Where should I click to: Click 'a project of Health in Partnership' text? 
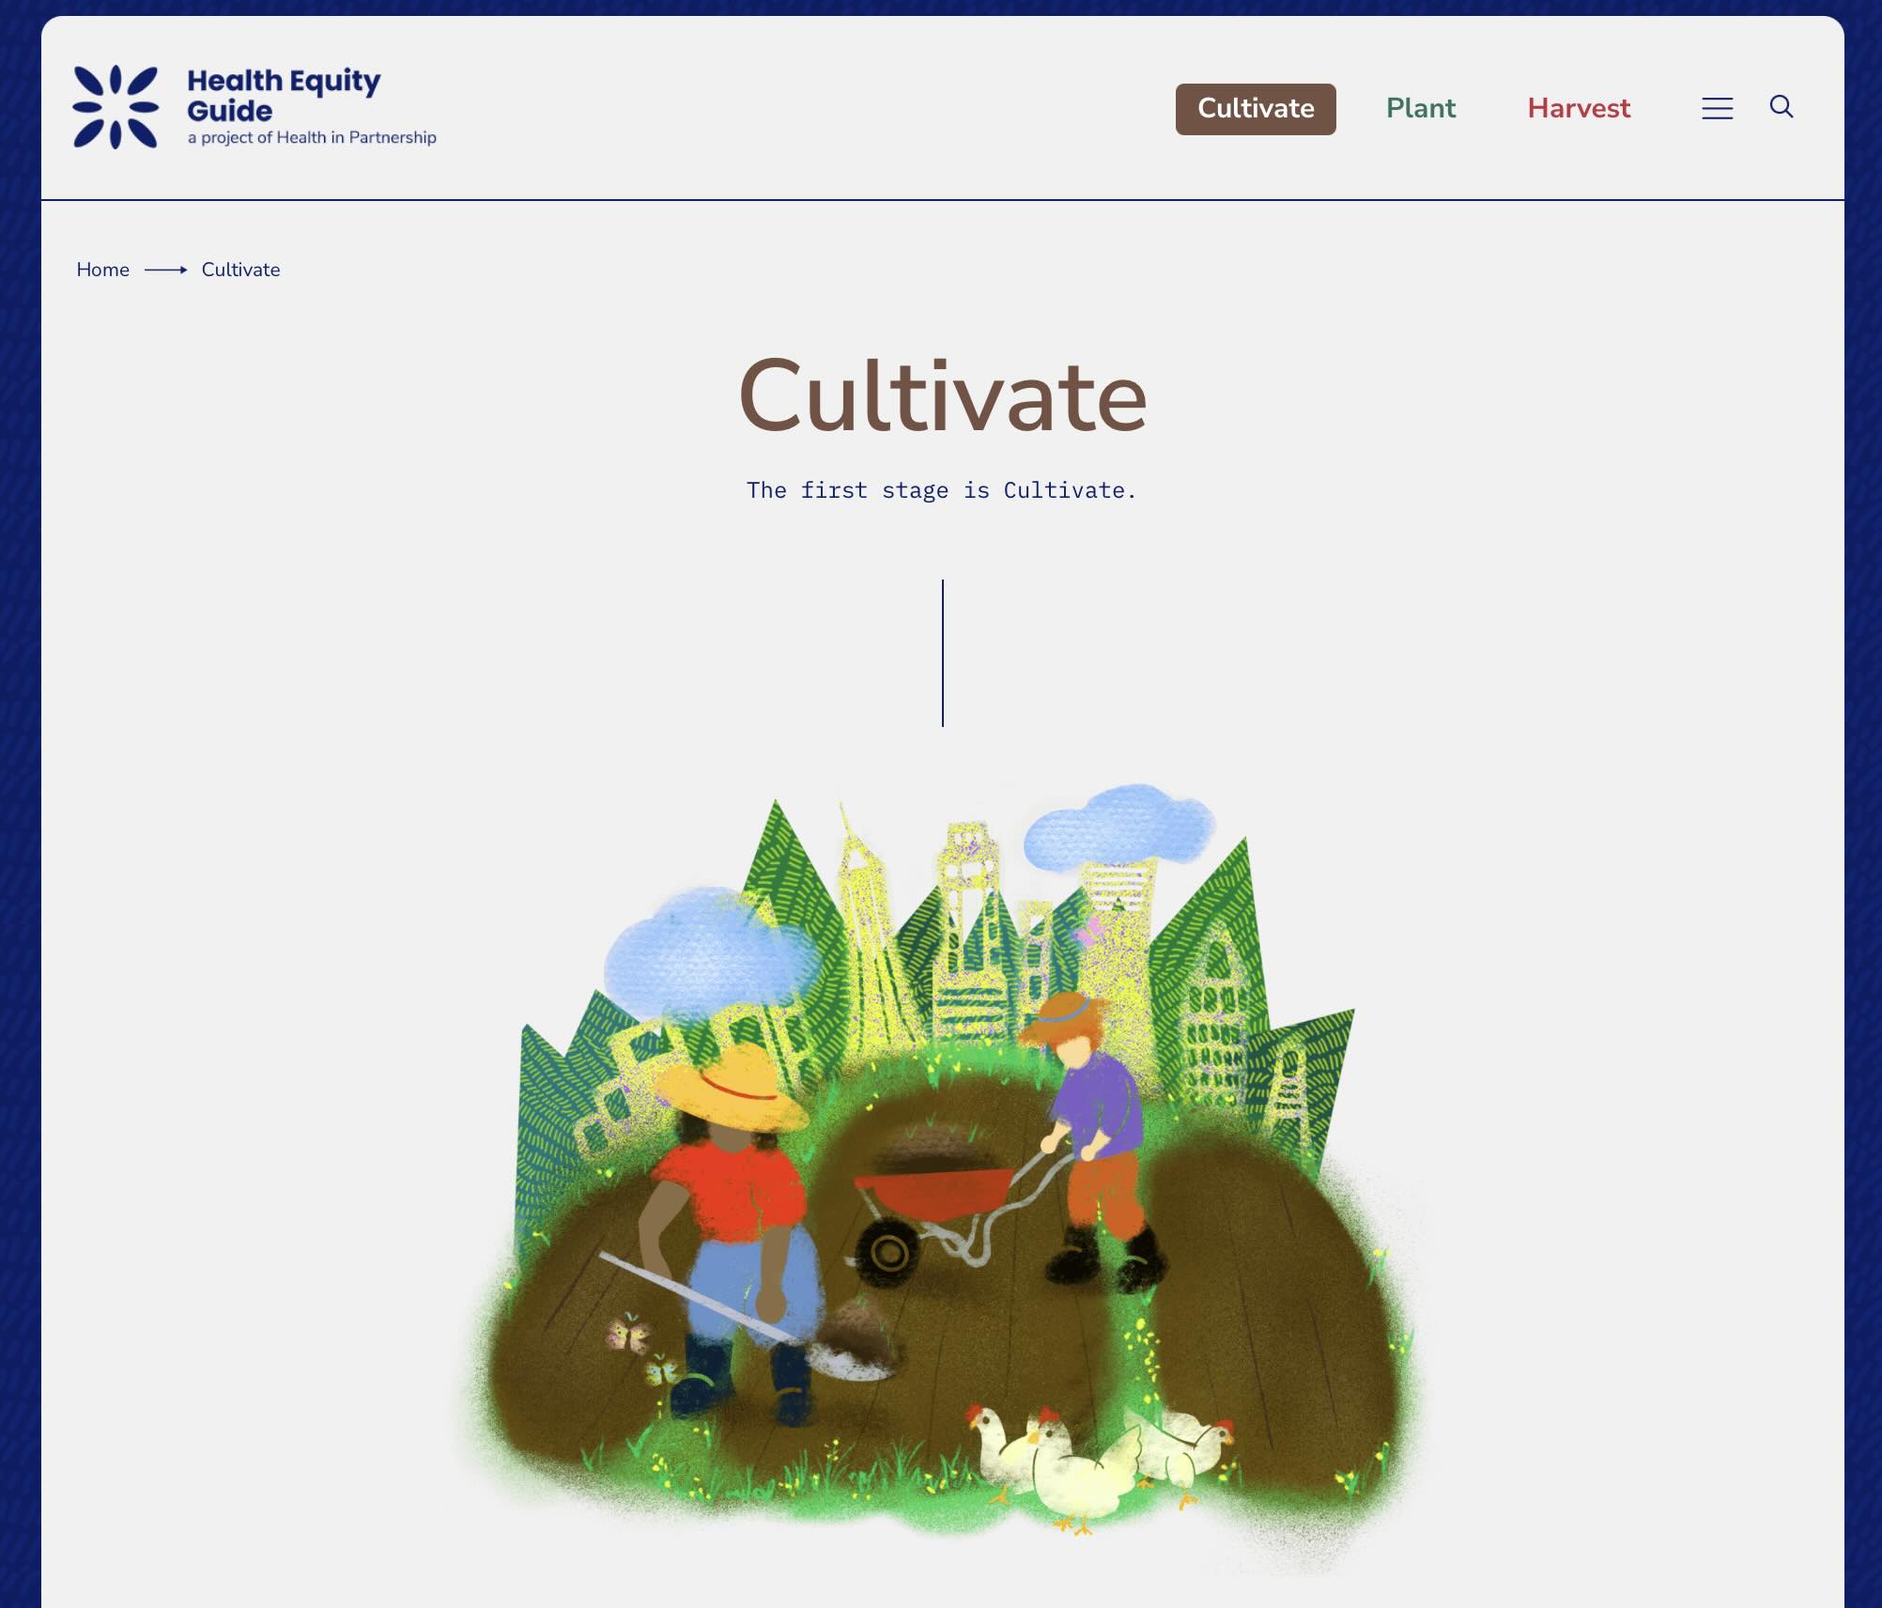pyautogui.click(x=312, y=138)
